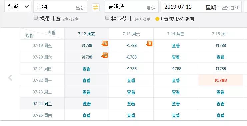Enable the 携带婴儿 checkbox
This screenshot has width=247, height=126.
(x=107, y=18)
